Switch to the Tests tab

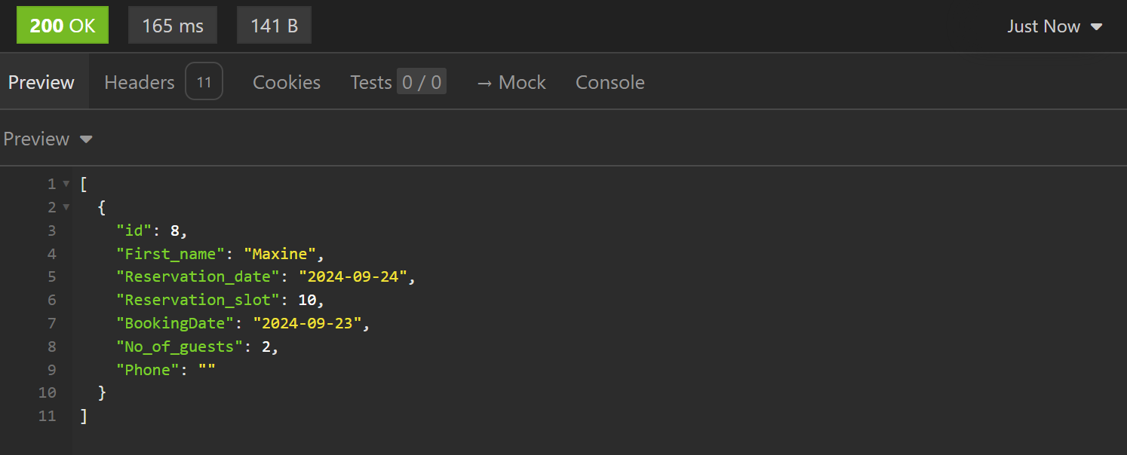[x=370, y=82]
